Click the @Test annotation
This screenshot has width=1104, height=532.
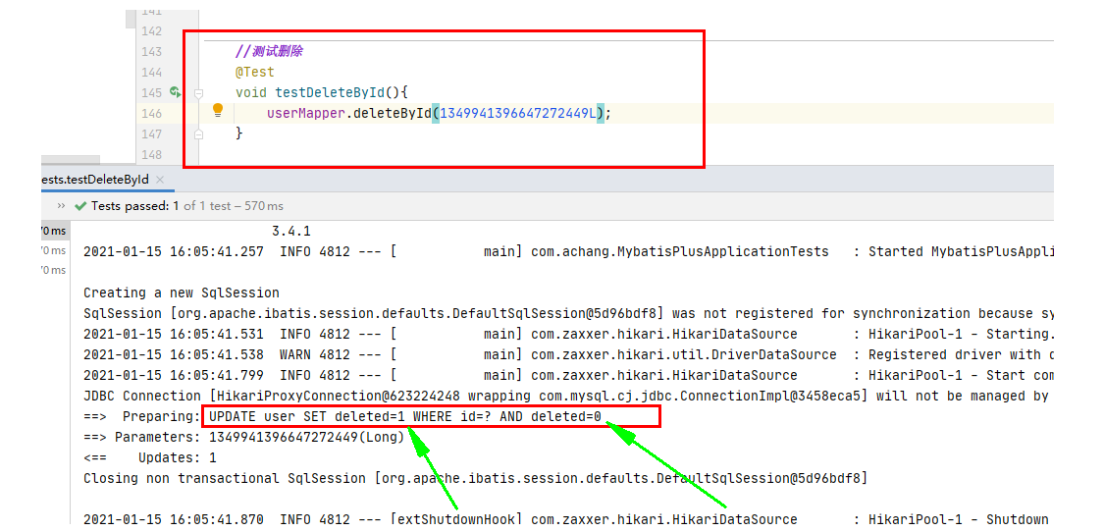(x=255, y=72)
